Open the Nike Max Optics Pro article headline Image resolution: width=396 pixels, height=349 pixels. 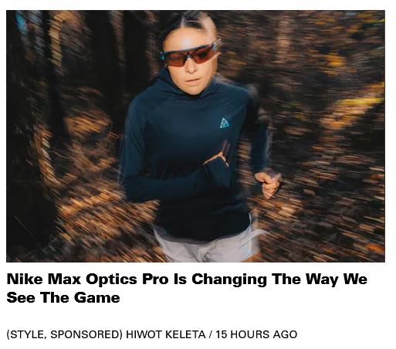(x=187, y=288)
